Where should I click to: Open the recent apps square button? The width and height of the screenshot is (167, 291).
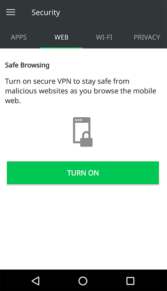point(130,281)
